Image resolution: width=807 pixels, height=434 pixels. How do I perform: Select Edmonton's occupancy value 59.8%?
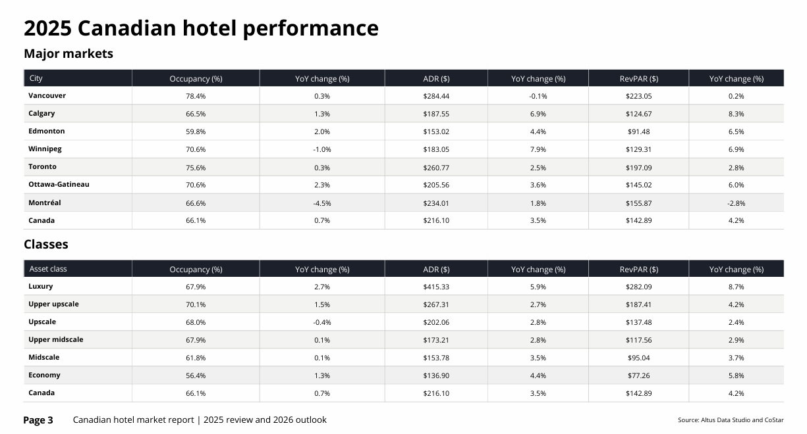[196, 132]
